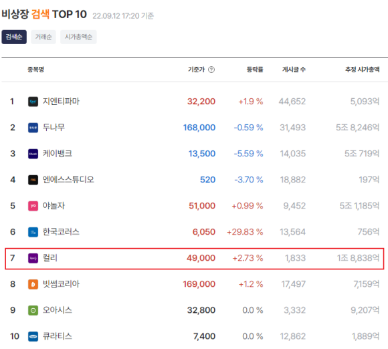
Task: Click the 등락률 column header
Action: pyautogui.click(x=255, y=70)
